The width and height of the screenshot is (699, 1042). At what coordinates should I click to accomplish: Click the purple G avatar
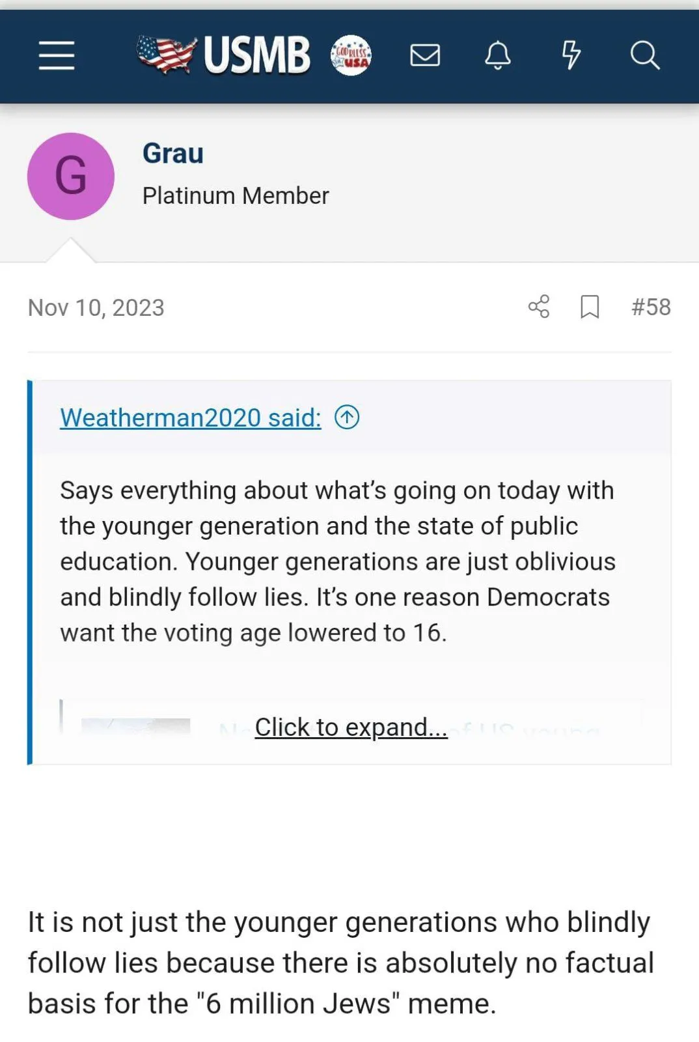(x=71, y=176)
